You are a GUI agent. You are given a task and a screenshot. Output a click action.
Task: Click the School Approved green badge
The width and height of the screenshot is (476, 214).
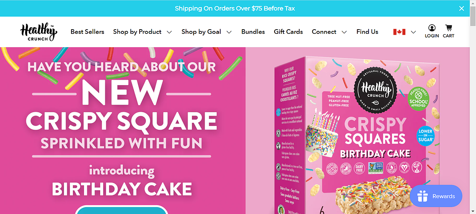pos(419,98)
